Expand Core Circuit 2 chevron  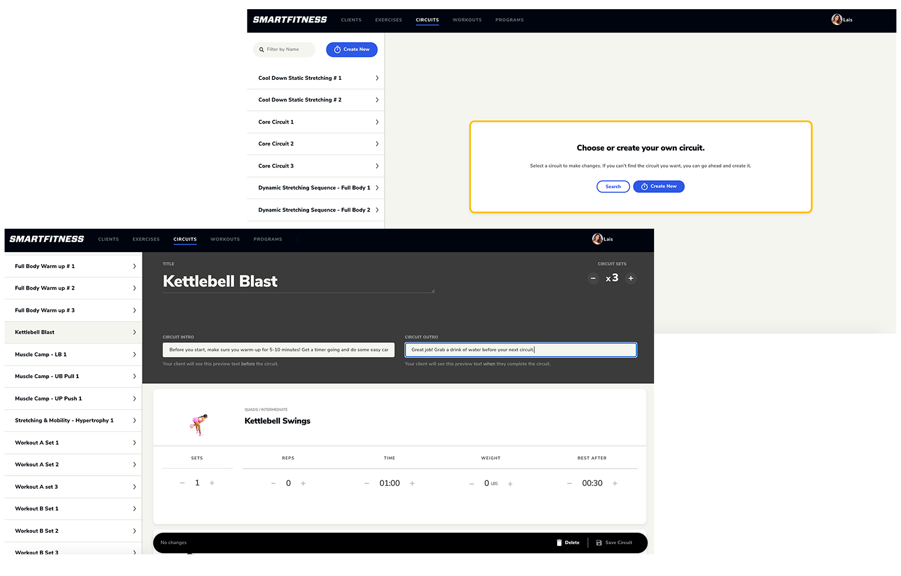377,144
